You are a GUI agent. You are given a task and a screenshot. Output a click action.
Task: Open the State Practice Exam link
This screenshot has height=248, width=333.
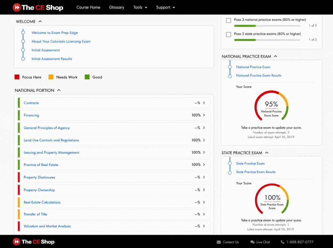(250, 163)
